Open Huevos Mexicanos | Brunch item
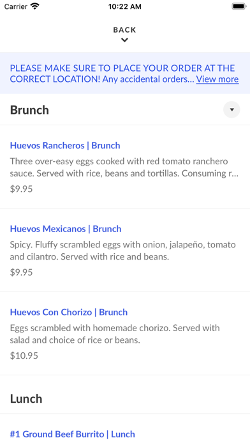The width and height of the screenshot is (250, 445). 66,229
